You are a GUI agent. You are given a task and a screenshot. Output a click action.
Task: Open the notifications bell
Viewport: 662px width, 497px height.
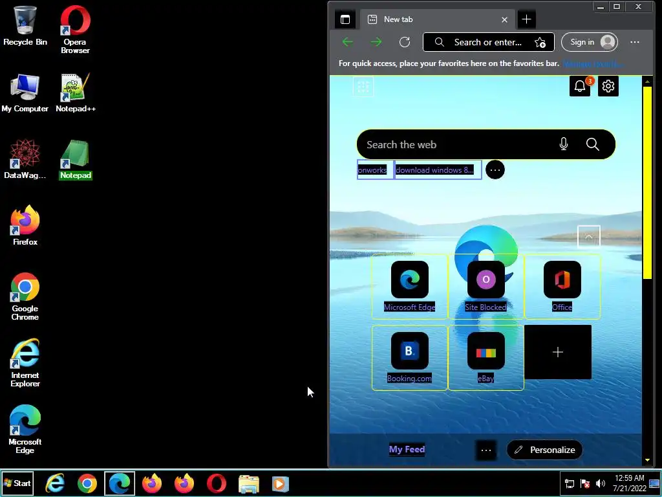tap(580, 86)
